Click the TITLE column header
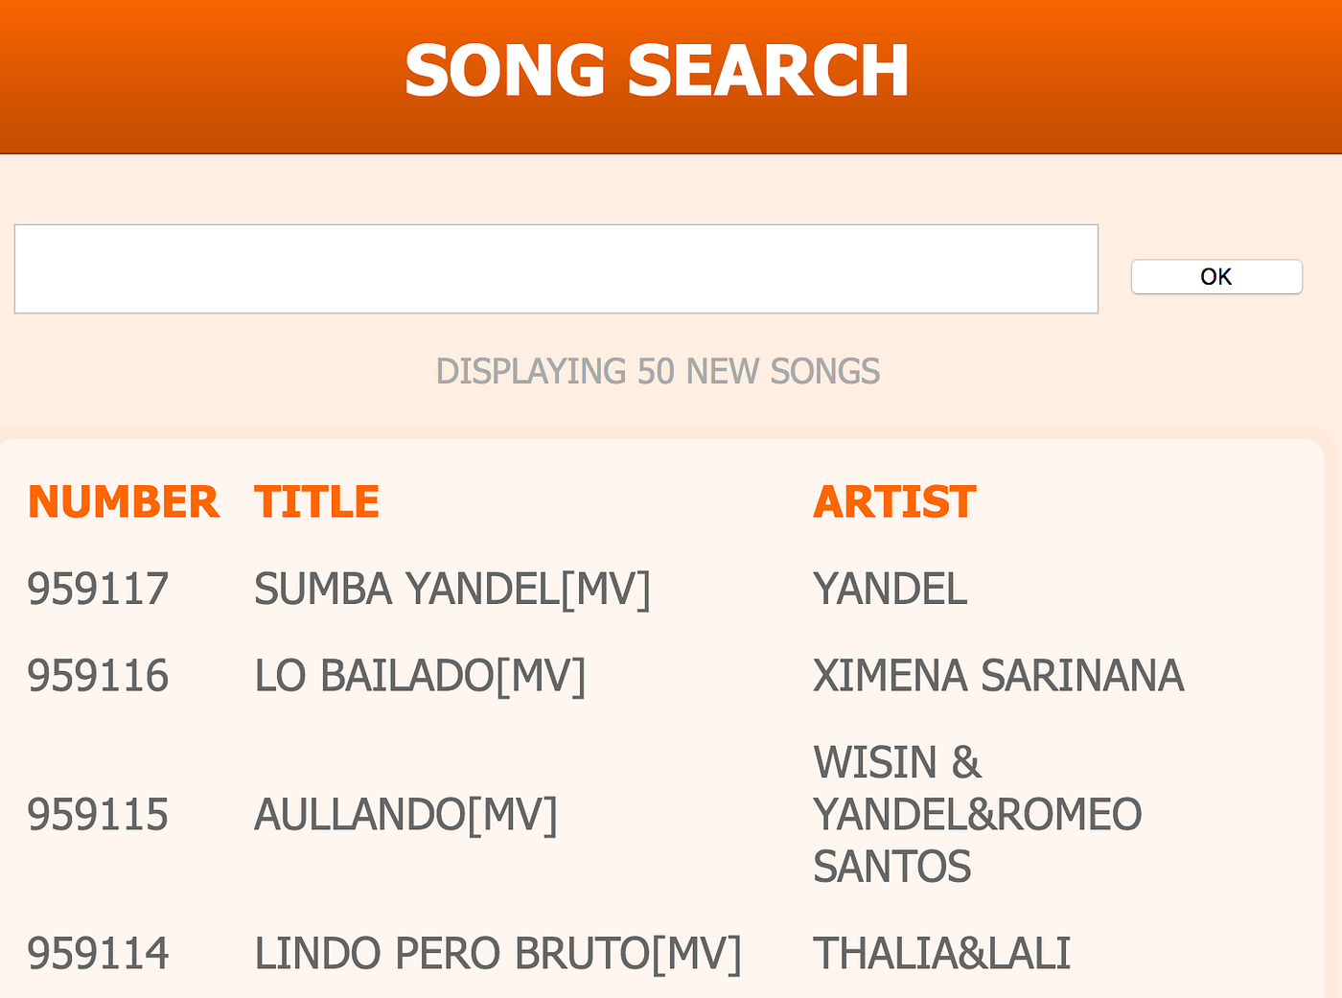1342x998 pixels. pyautogui.click(x=316, y=502)
